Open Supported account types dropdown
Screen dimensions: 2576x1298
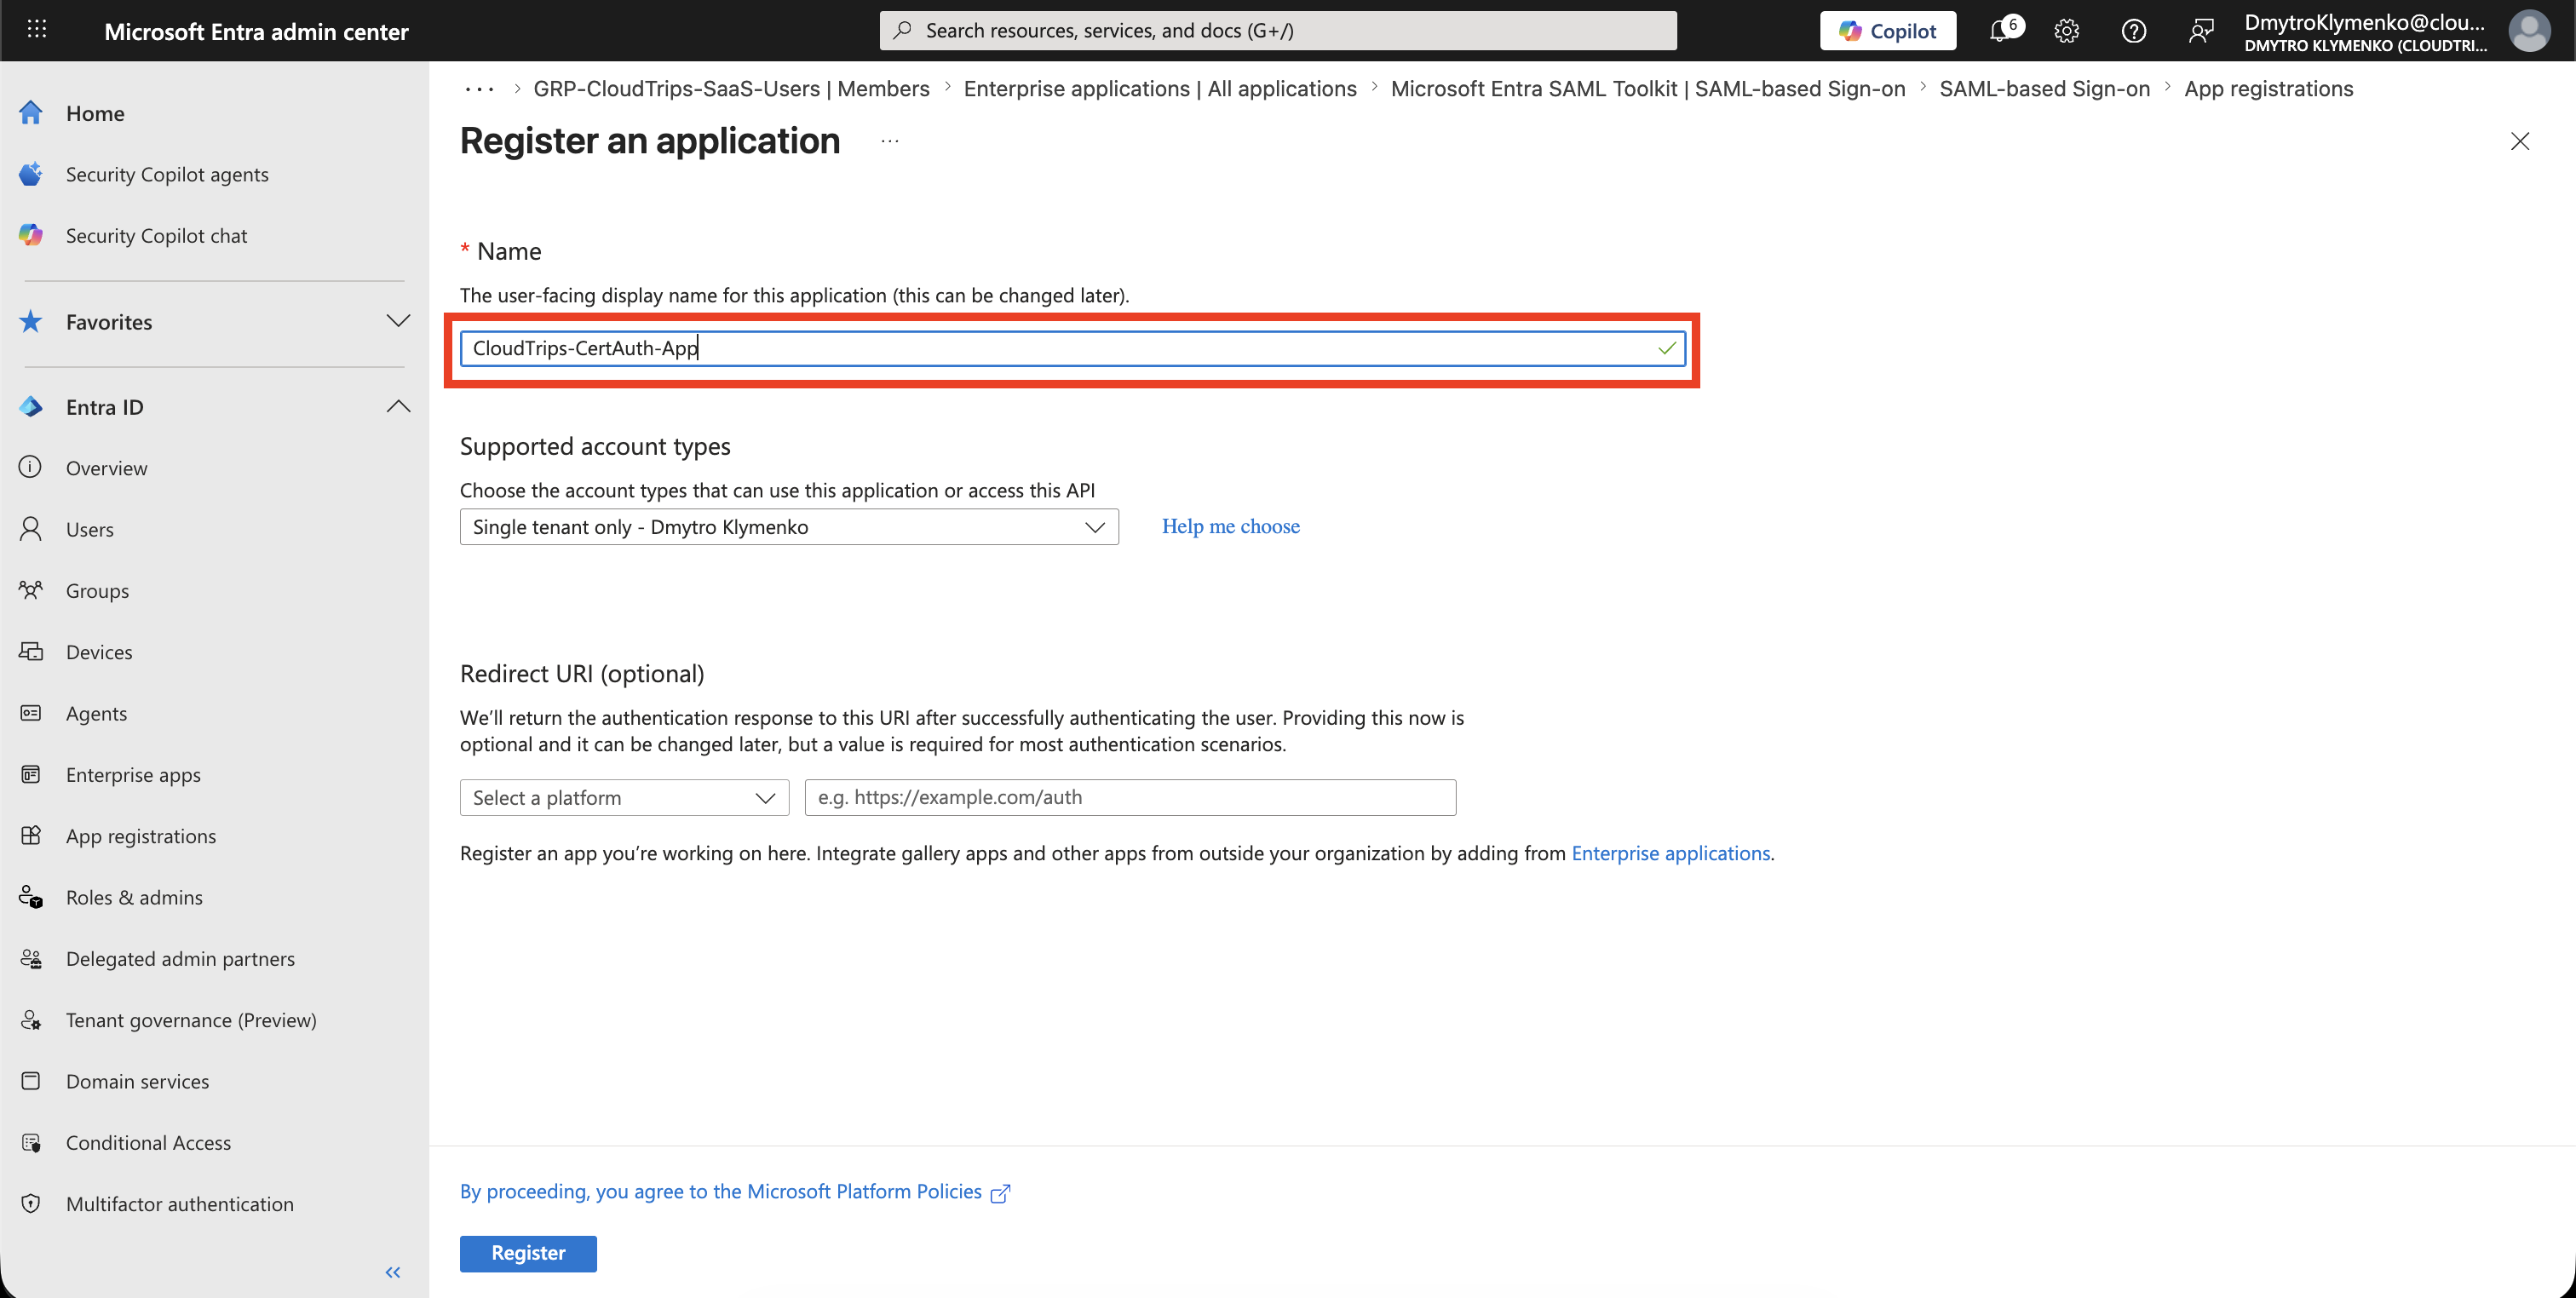pos(789,527)
